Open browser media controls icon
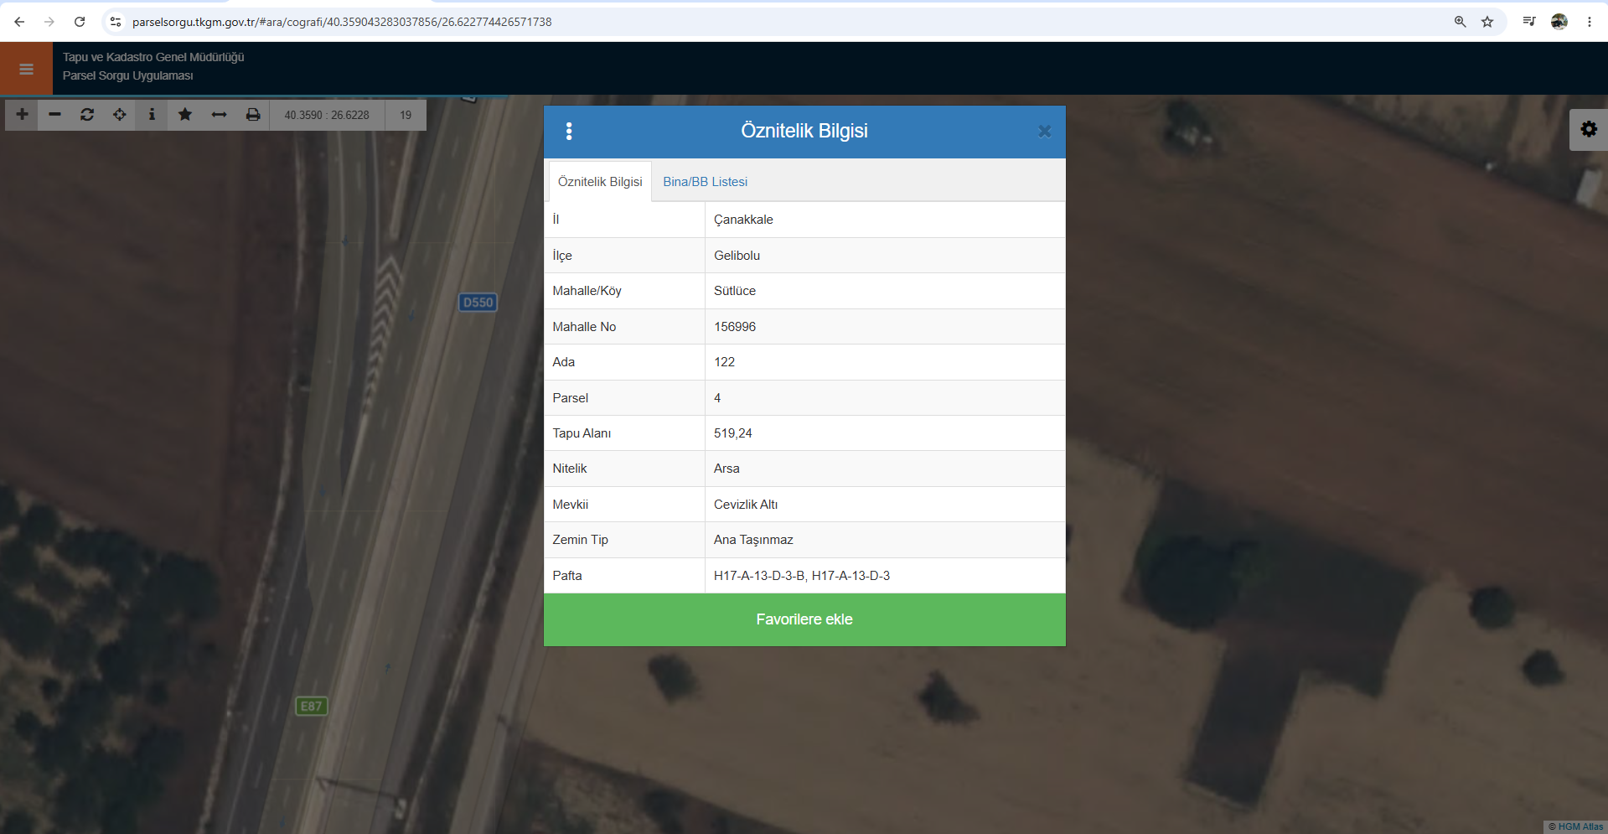This screenshot has width=1608, height=834. (1529, 22)
